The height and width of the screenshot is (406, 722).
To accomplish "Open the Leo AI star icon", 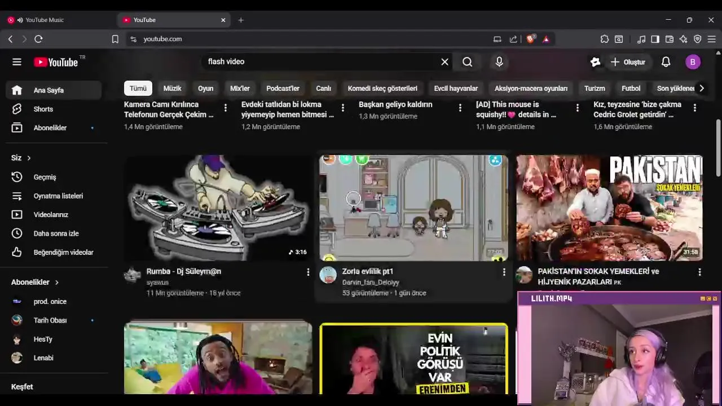I will click(684, 39).
